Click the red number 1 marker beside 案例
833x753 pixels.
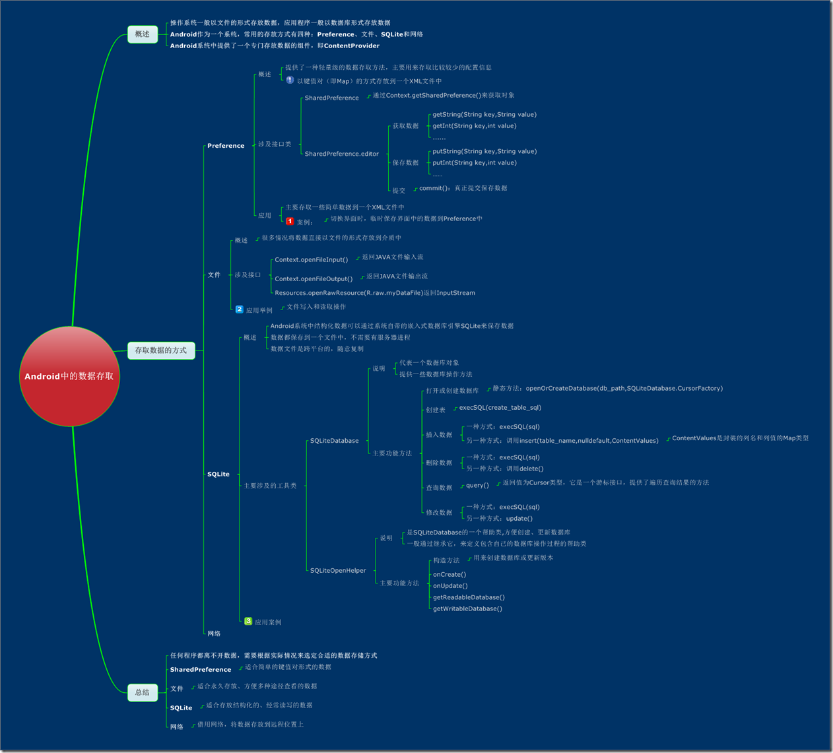click(290, 222)
